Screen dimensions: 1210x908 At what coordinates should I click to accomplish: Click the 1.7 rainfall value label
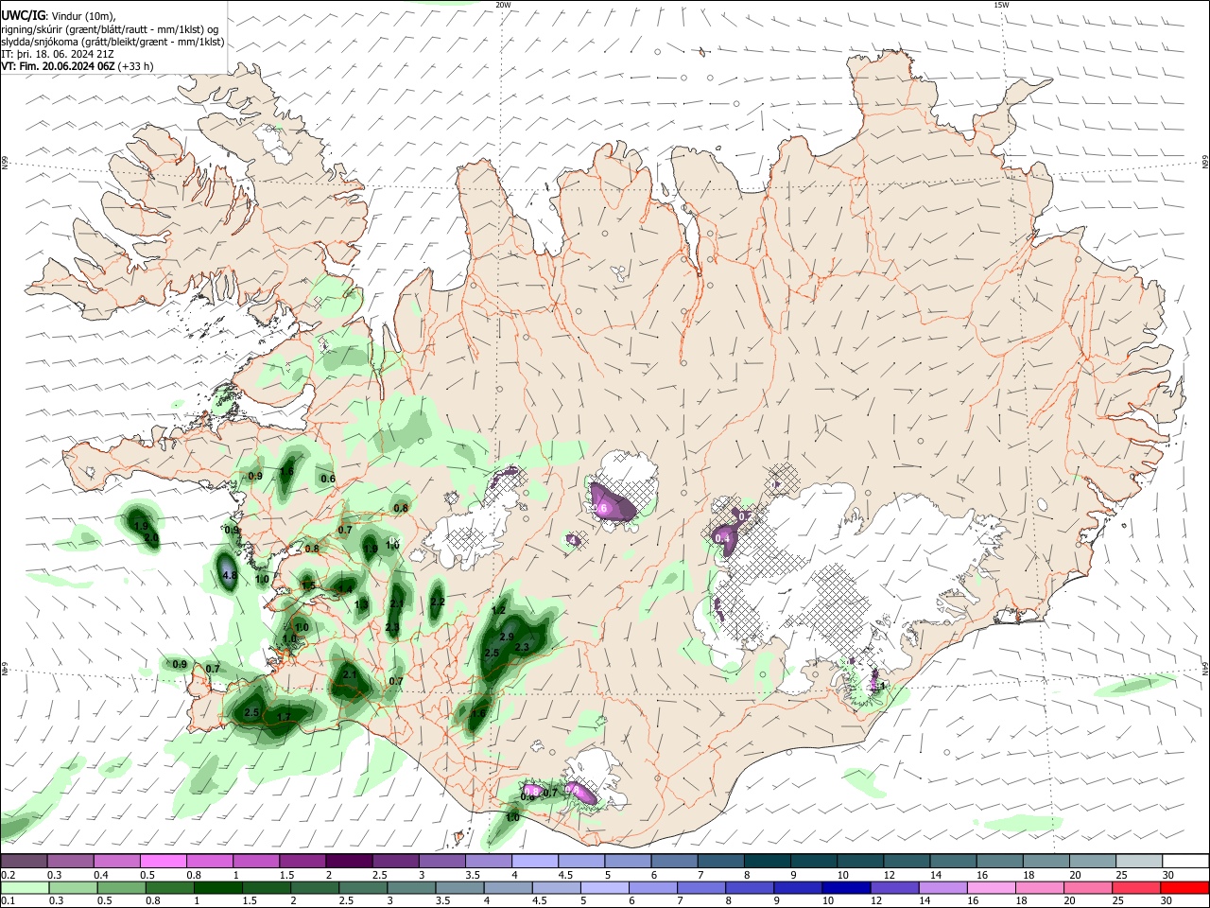pos(284,718)
